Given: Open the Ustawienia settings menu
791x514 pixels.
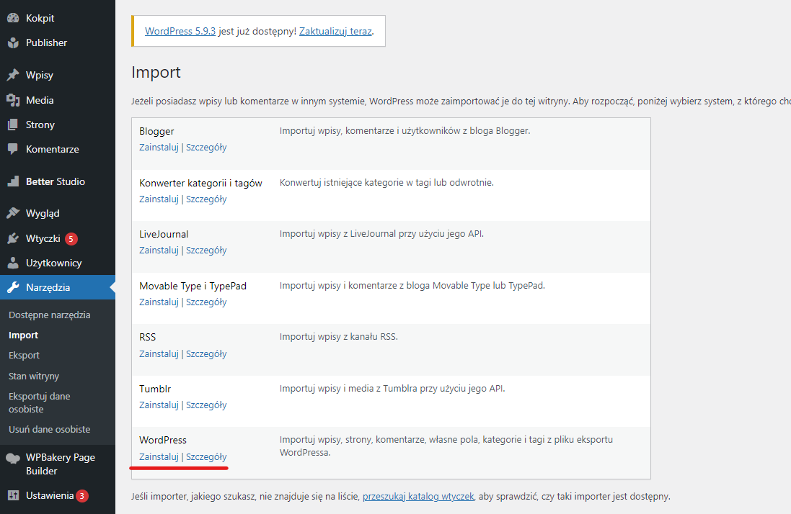Looking at the screenshot, I should pos(49,495).
